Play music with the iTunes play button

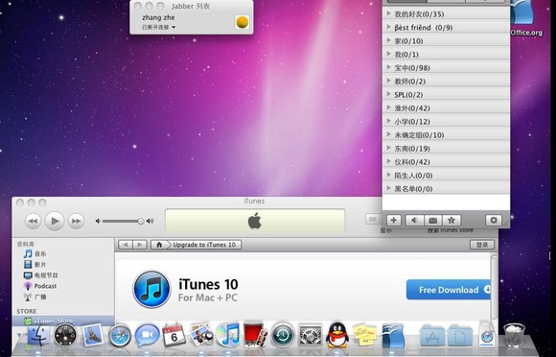55,221
